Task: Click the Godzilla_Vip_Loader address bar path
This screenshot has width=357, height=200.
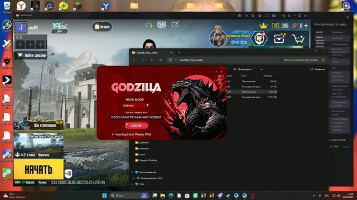Action: point(191,60)
